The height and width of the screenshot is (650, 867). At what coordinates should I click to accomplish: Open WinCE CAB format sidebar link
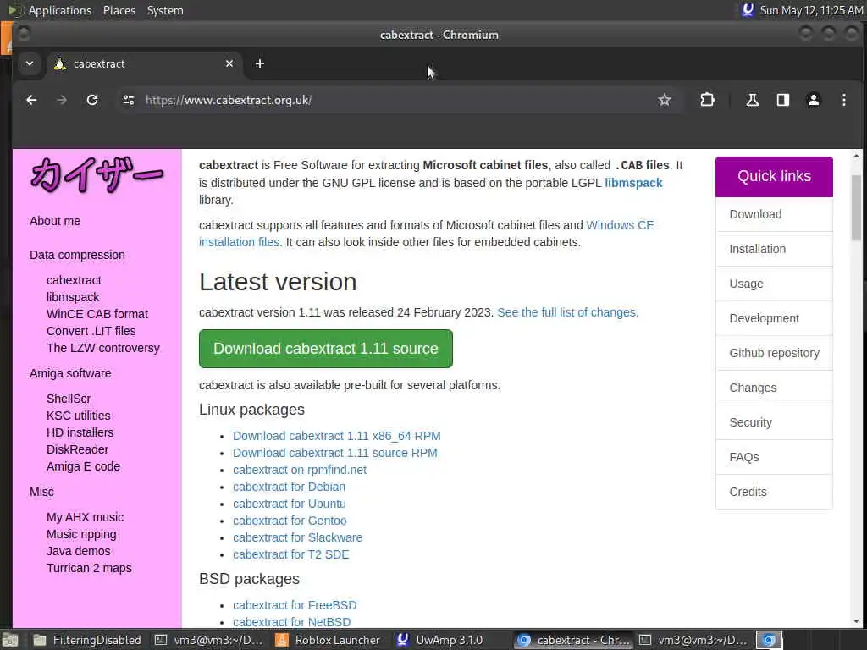pos(97,314)
